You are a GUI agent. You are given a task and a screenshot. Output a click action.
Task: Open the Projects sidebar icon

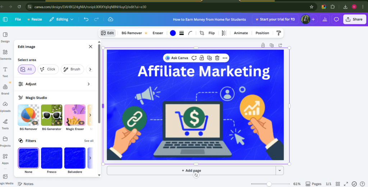point(5,141)
